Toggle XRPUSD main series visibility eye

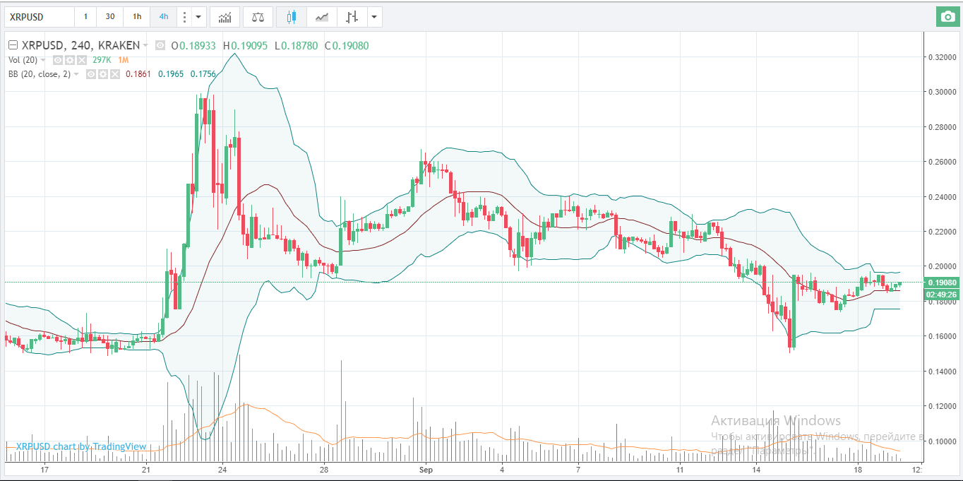(x=160, y=46)
